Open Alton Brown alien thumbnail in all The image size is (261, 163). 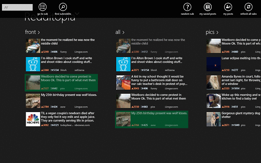[123, 64]
